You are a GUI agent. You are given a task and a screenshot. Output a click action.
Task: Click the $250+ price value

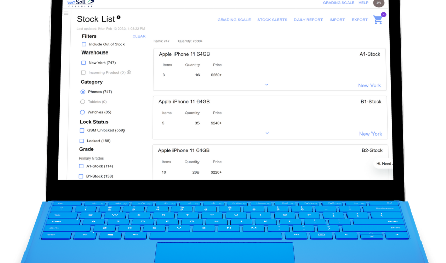[x=216, y=75]
